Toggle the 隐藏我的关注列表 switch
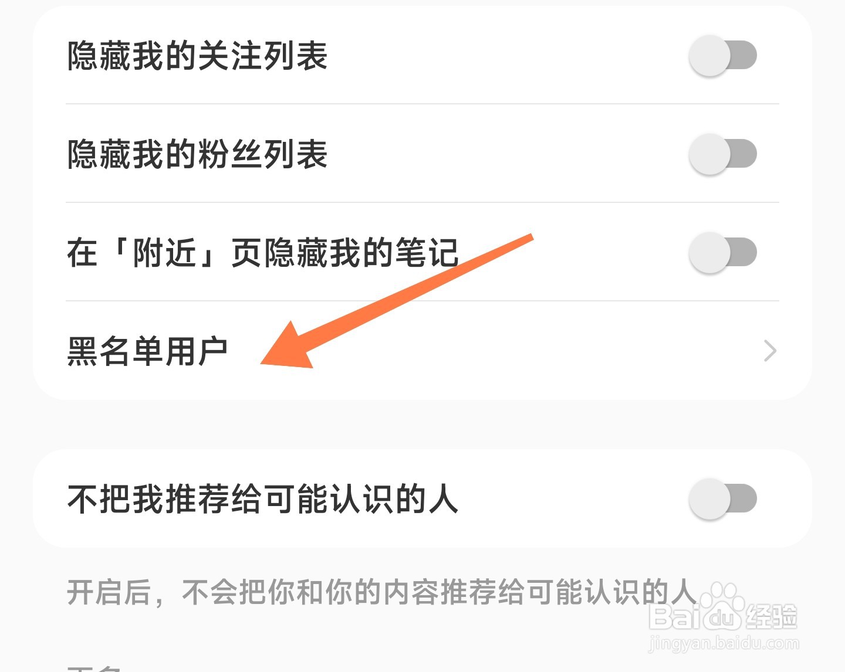Screen dimensions: 845x672 click(723, 56)
